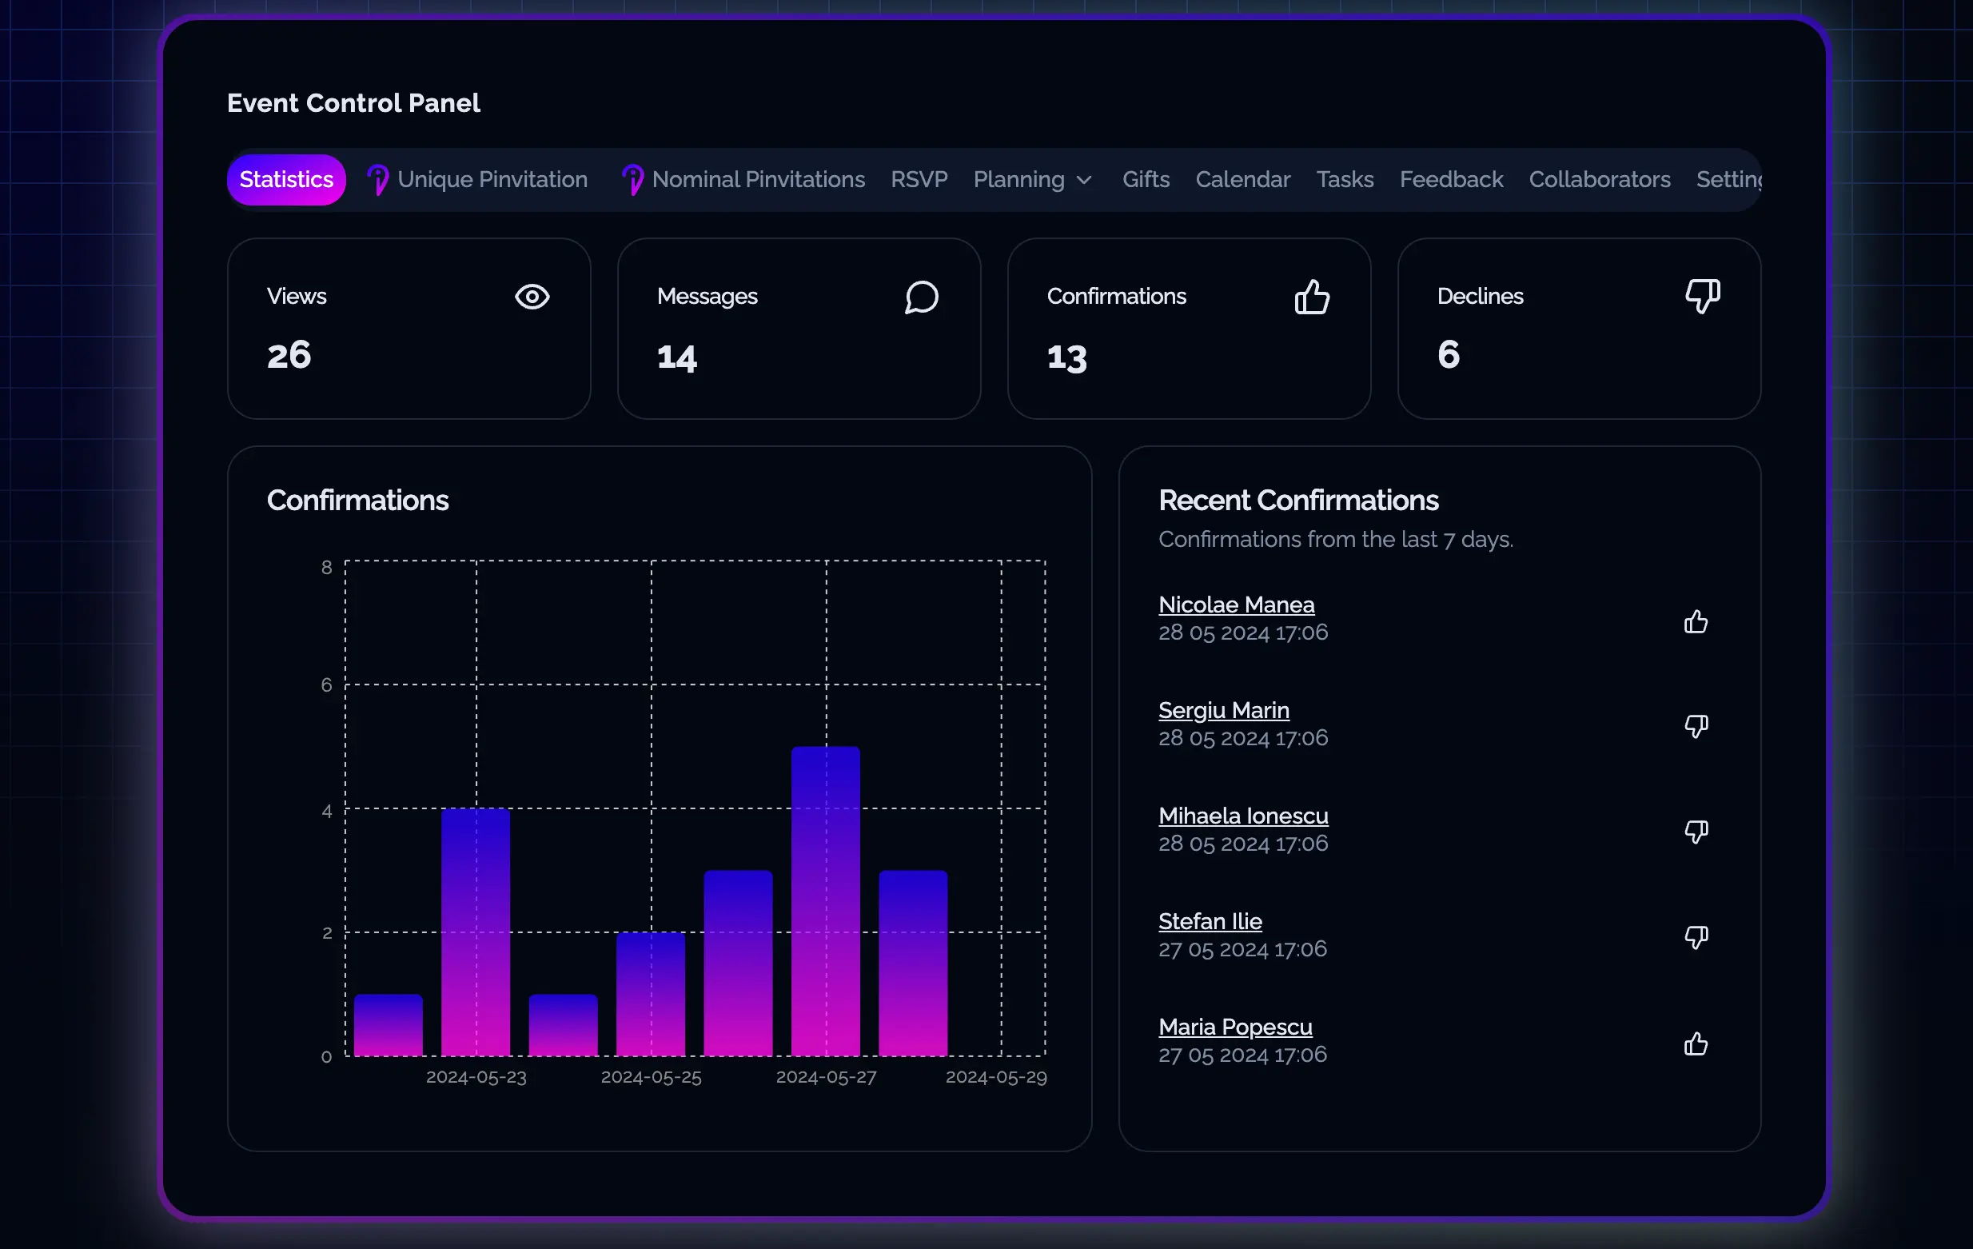Navigate to the Collaborators section
The width and height of the screenshot is (1973, 1249).
[1599, 178]
